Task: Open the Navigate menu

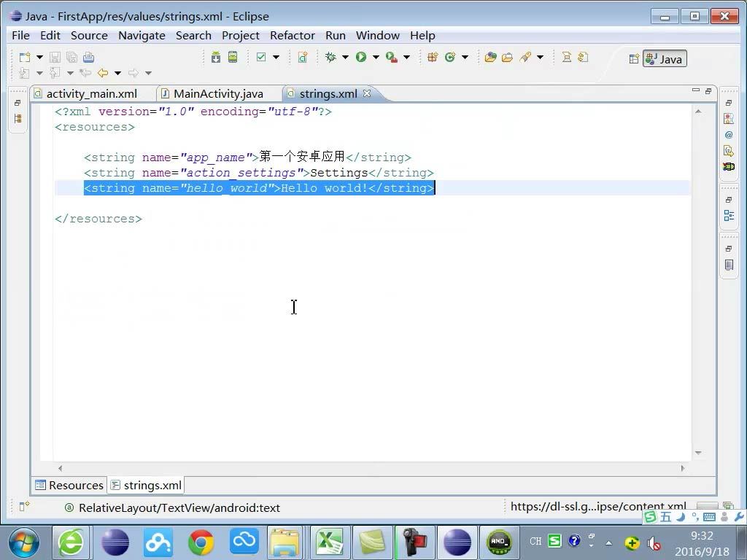Action: click(142, 36)
